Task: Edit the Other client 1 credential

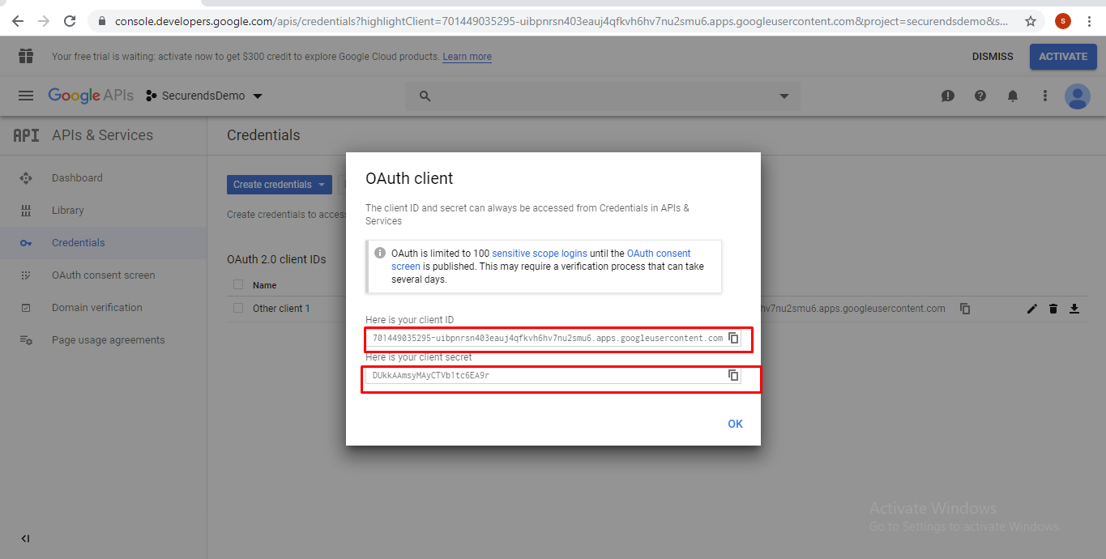Action: (1031, 309)
